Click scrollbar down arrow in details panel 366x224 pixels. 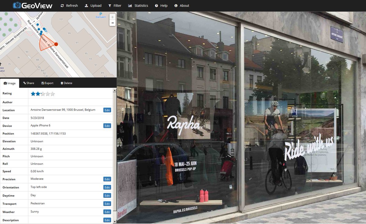click(x=114, y=222)
